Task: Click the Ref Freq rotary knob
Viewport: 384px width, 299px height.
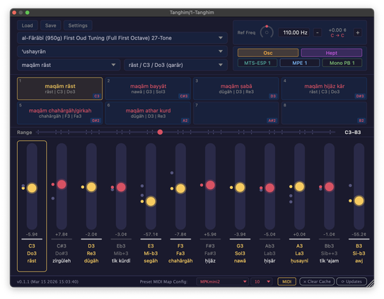Action: point(267,32)
